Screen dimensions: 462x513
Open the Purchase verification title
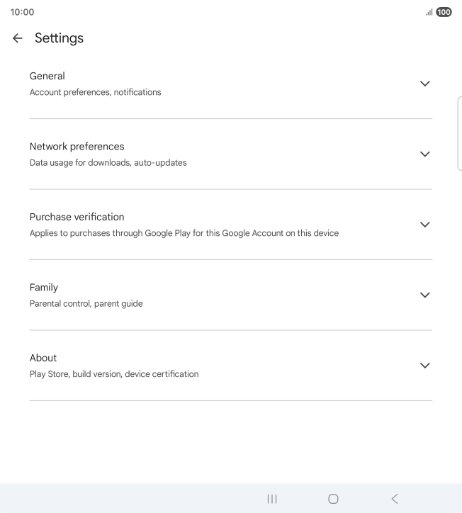point(77,217)
